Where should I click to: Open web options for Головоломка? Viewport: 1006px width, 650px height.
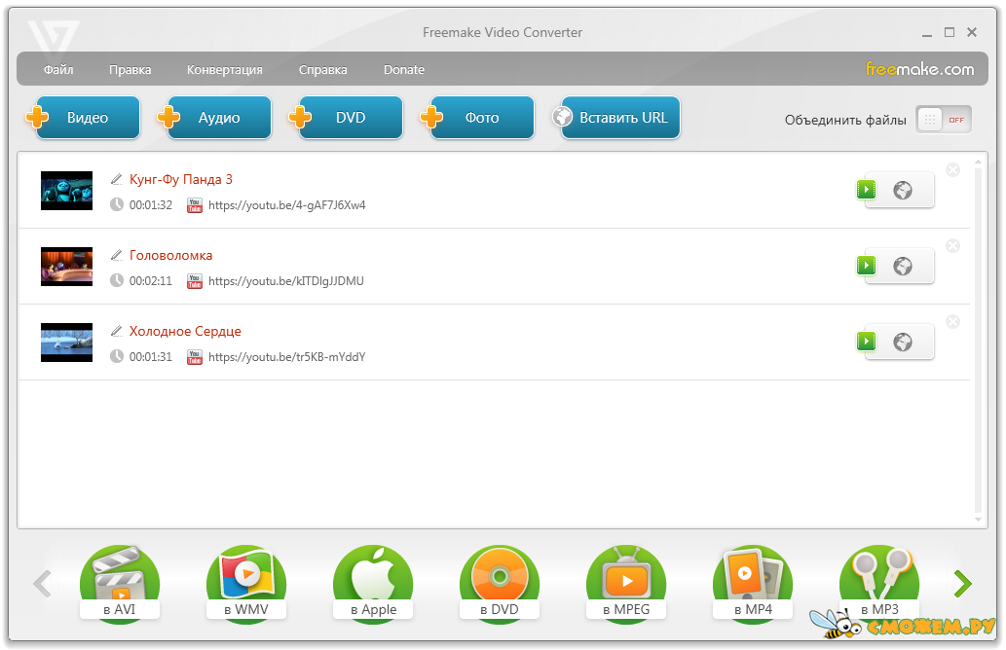(x=903, y=266)
